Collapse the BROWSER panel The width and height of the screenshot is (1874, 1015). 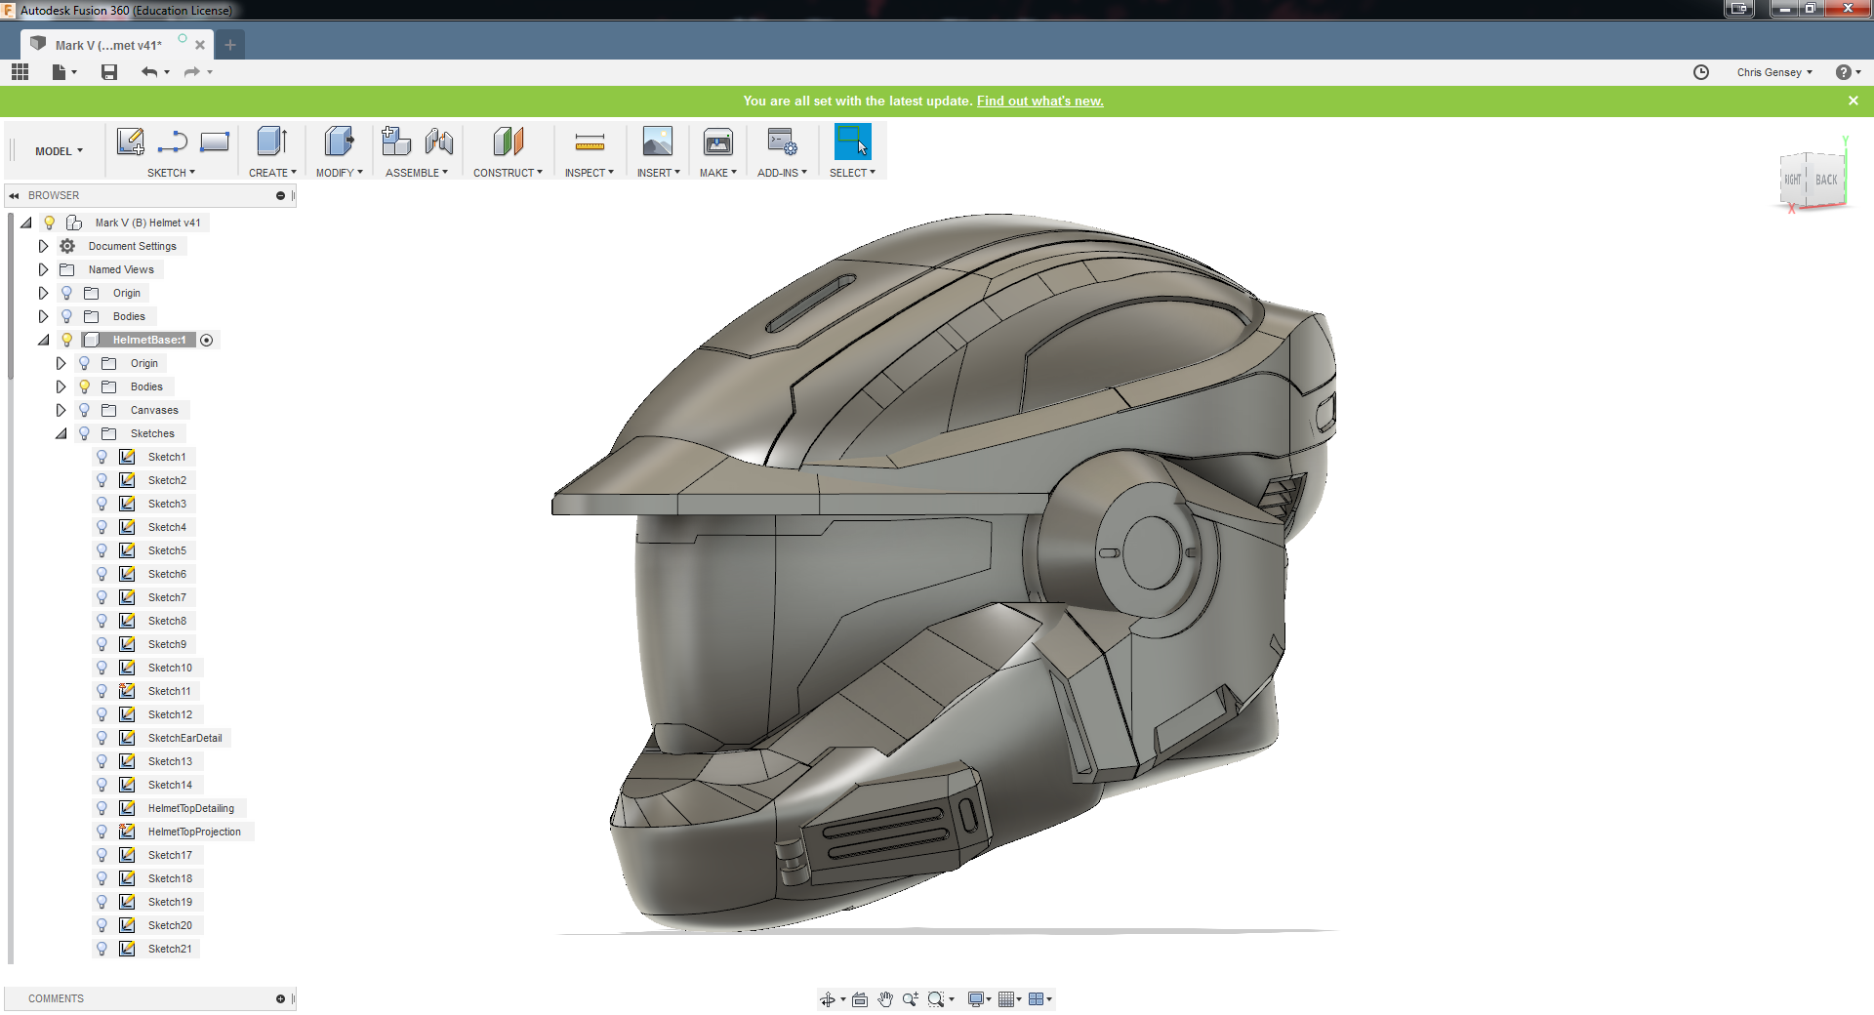(x=15, y=195)
